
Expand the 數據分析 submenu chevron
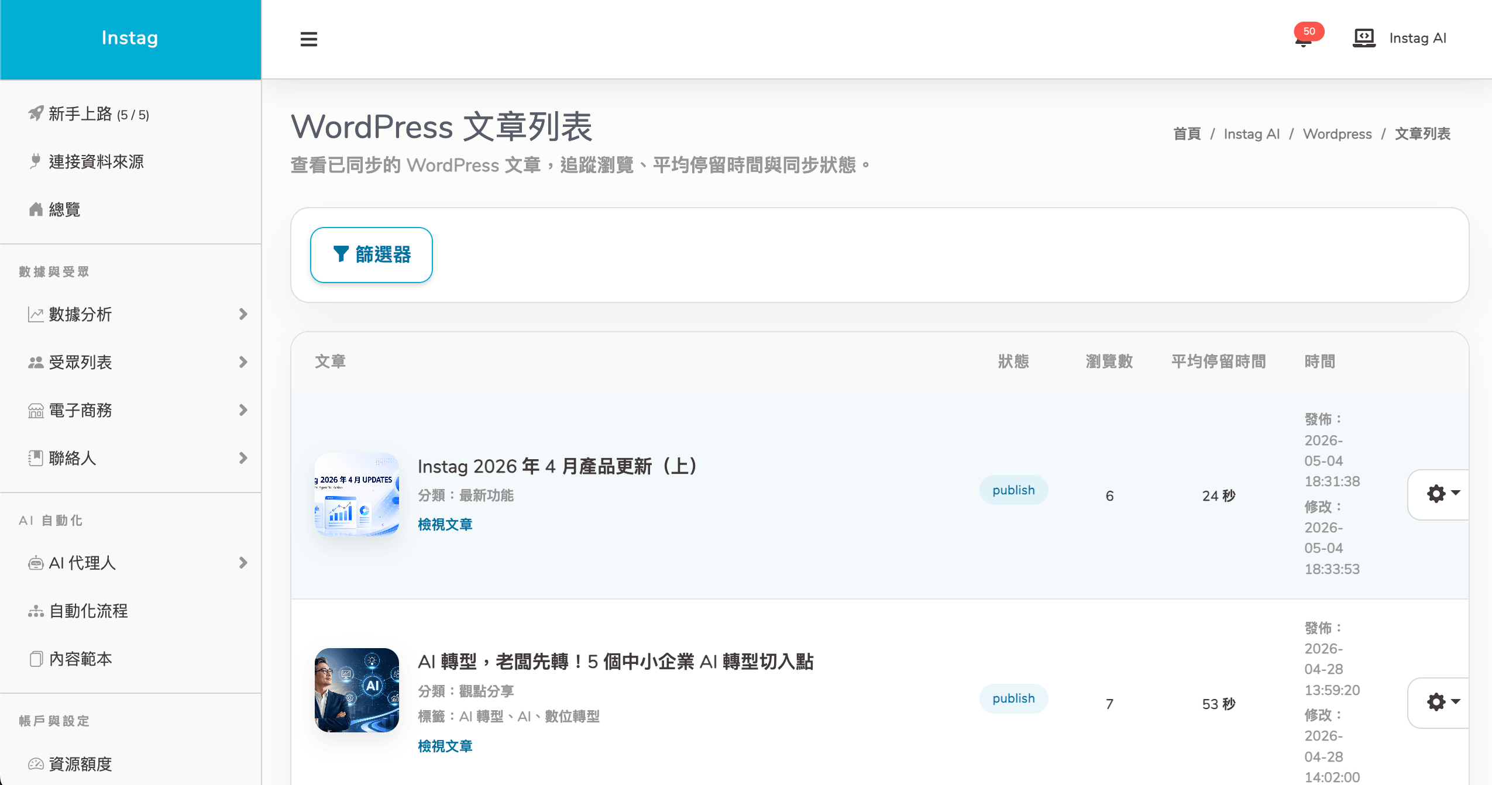pos(243,315)
